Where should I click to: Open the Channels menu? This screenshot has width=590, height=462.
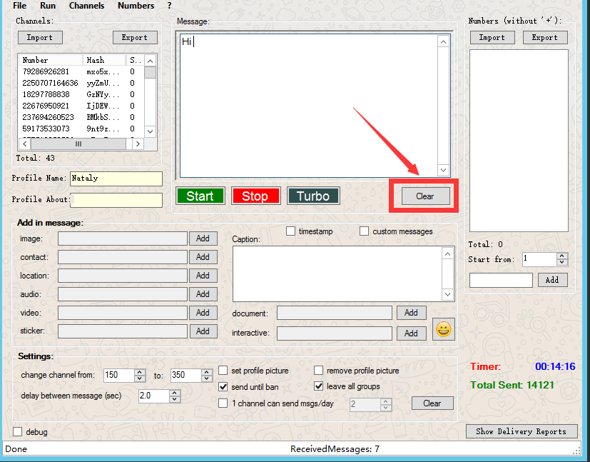coord(86,6)
